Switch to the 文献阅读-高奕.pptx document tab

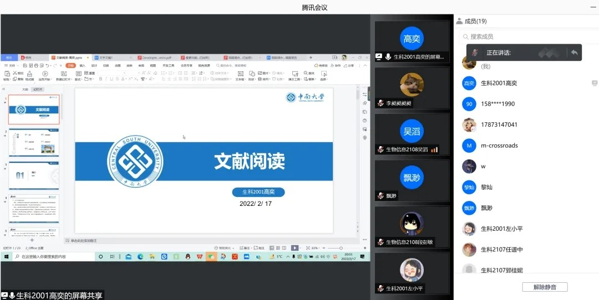coord(69,58)
